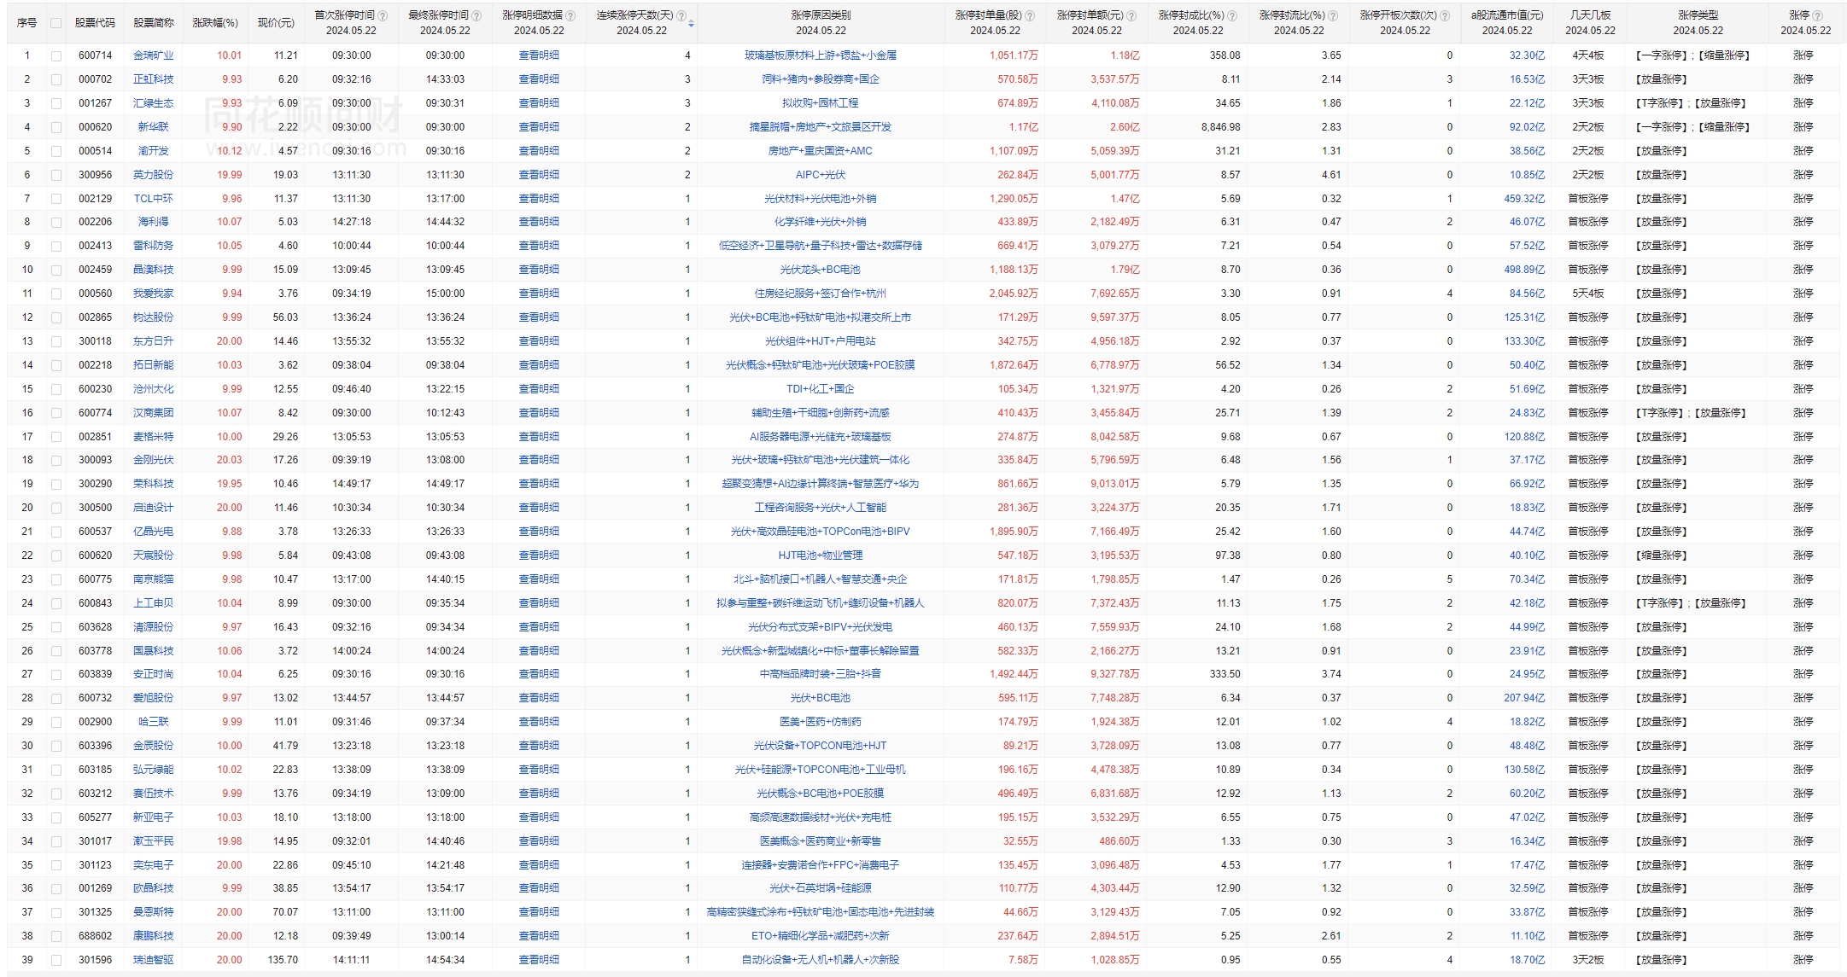Image resolution: width=1847 pixels, height=977 pixels.
Task: Select 5天4板 cell in 我爱我家 row
Action: (x=1588, y=294)
